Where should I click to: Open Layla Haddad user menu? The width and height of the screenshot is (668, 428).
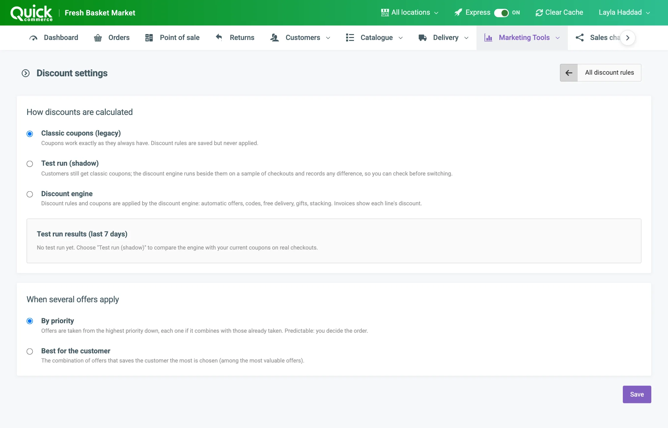624,12
